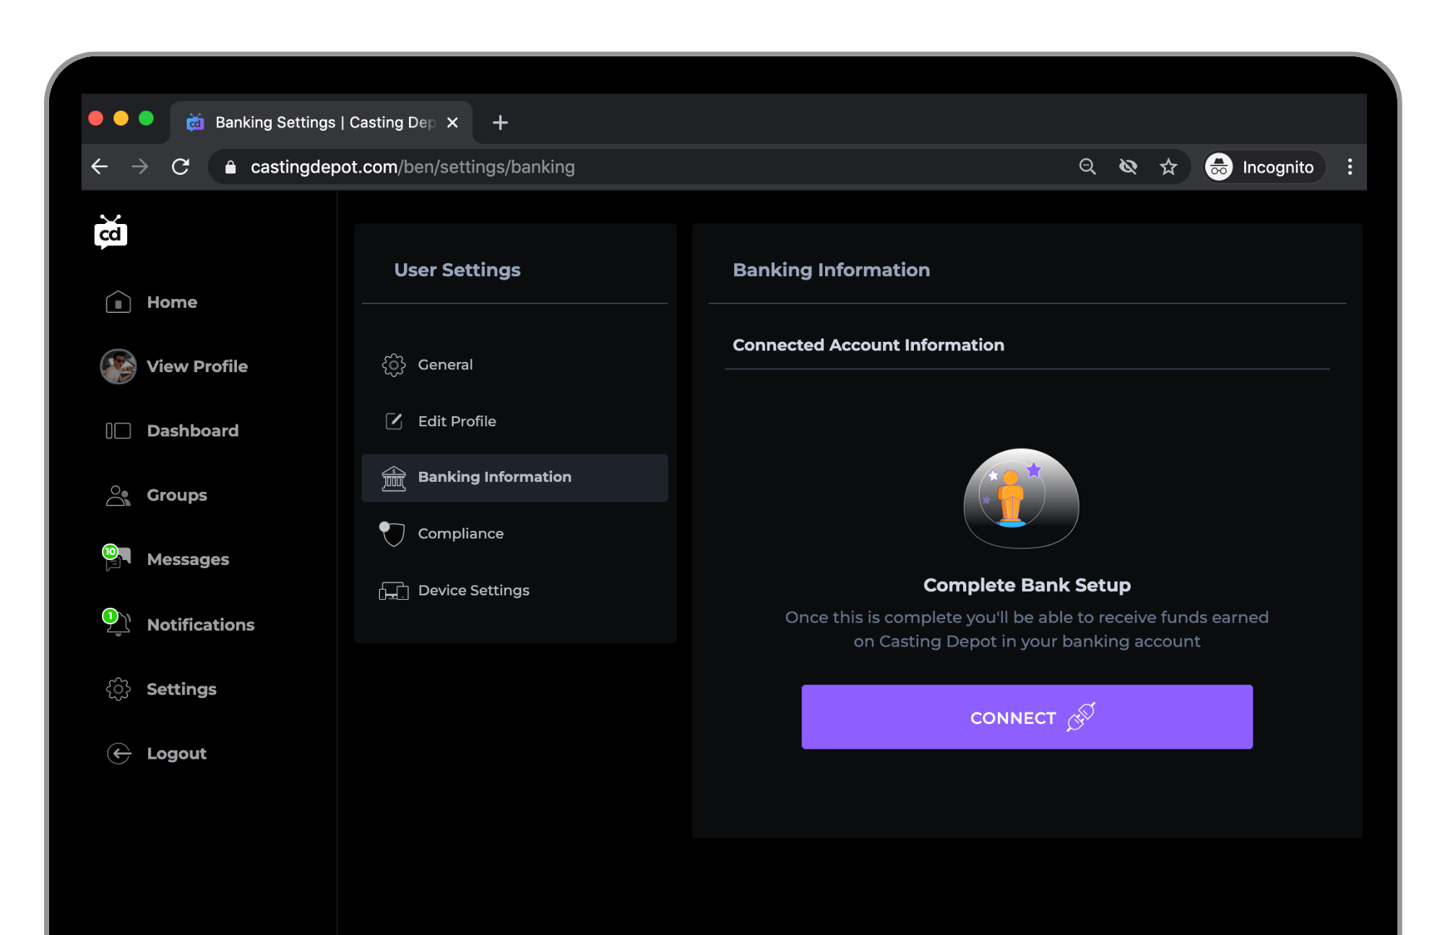This screenshot has width=1445, height=935.
Task: Click the red close window button
Action: (x=96, y=119)
